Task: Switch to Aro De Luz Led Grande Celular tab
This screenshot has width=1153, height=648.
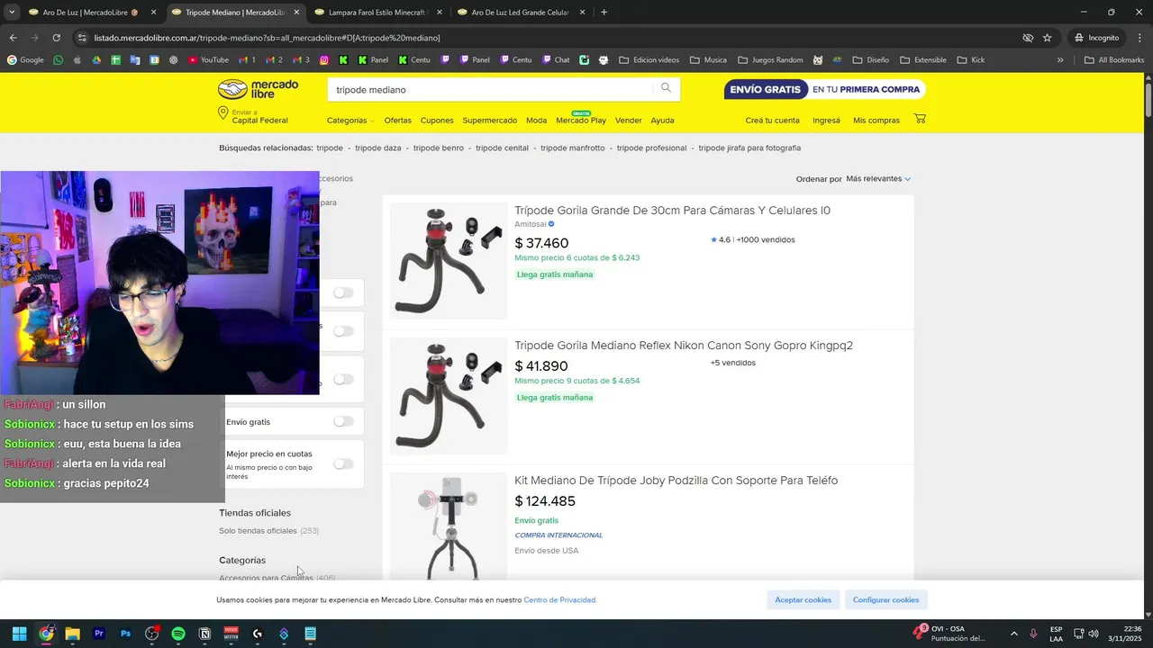Action: [x=520, y=13]
